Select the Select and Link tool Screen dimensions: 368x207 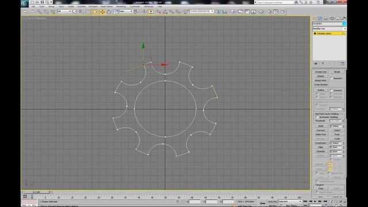coord(40,11)
